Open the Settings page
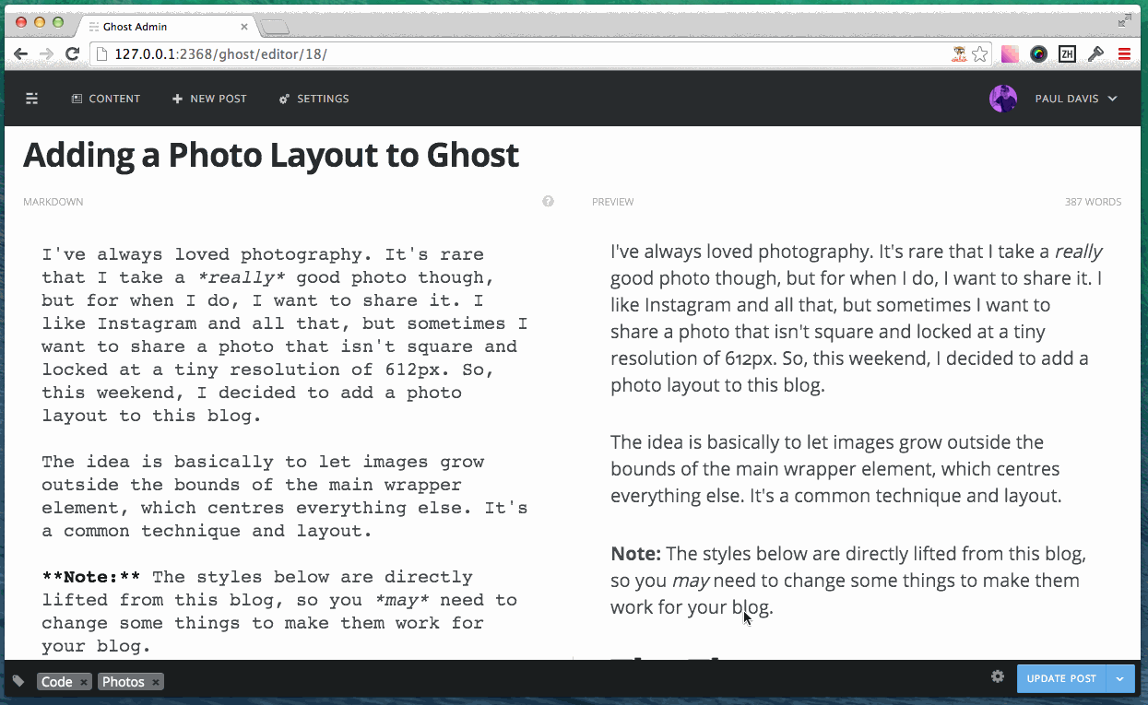 [x=314, y=99]
